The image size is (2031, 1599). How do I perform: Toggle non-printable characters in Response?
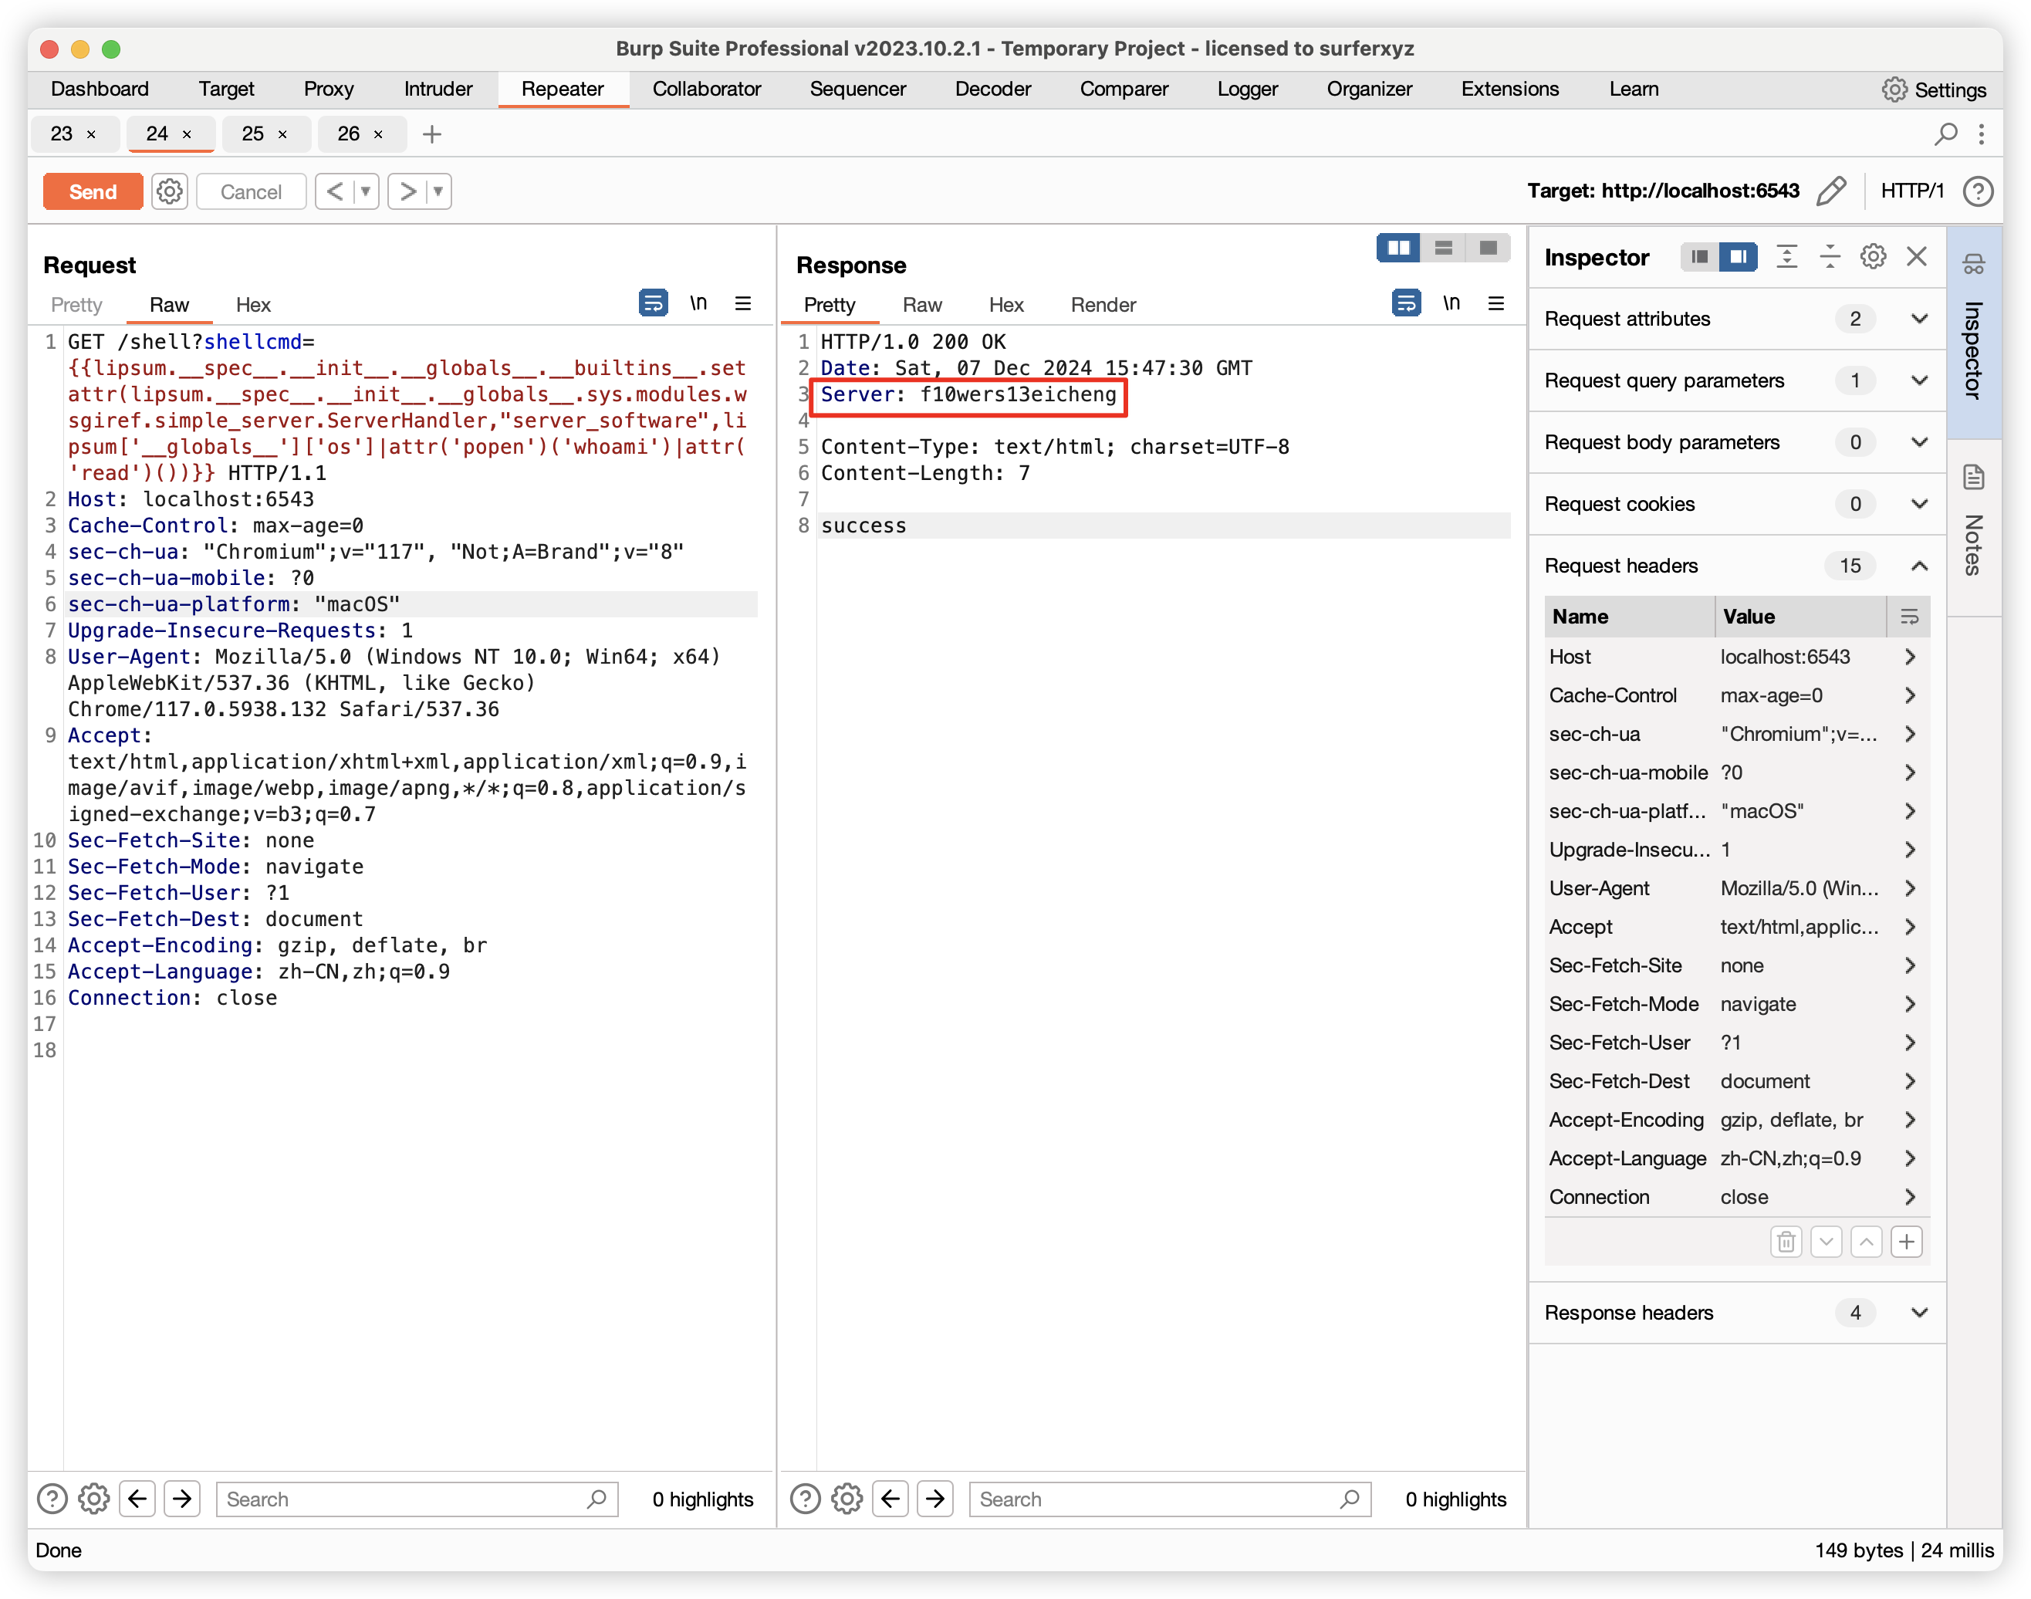(1451, 303)
